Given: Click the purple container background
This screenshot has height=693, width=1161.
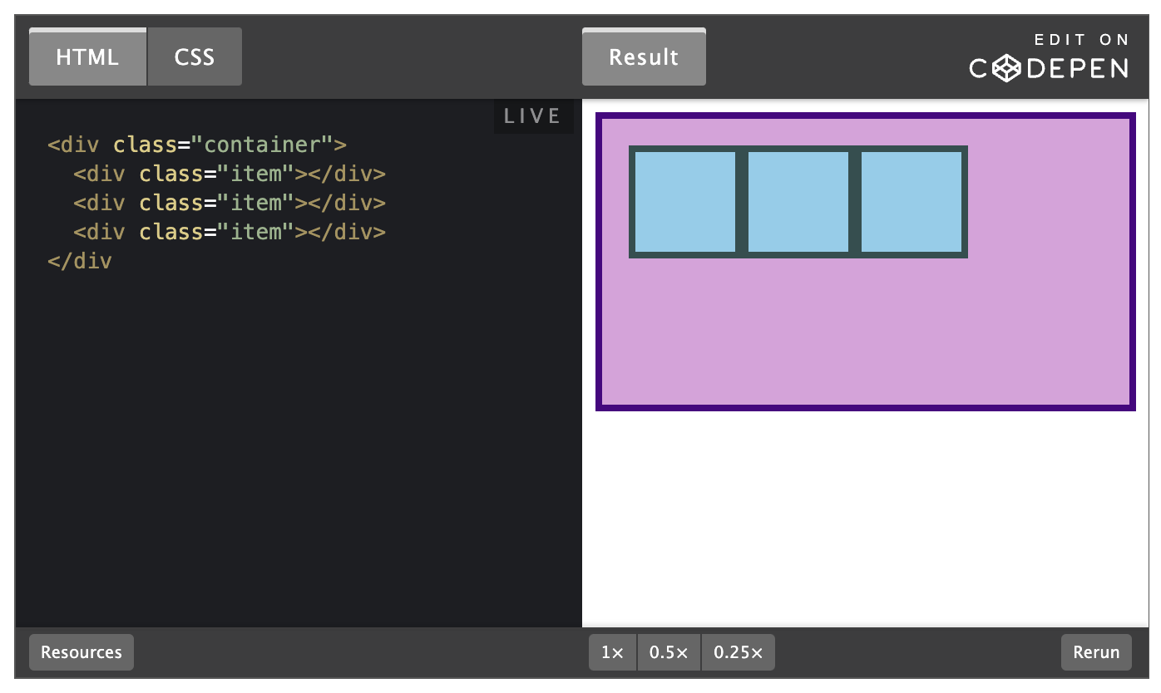Looking at the screenshot, I should coord(865,332).
